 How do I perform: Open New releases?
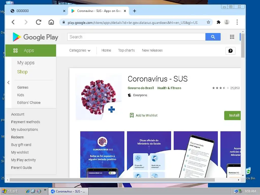[x=152, y=51]
